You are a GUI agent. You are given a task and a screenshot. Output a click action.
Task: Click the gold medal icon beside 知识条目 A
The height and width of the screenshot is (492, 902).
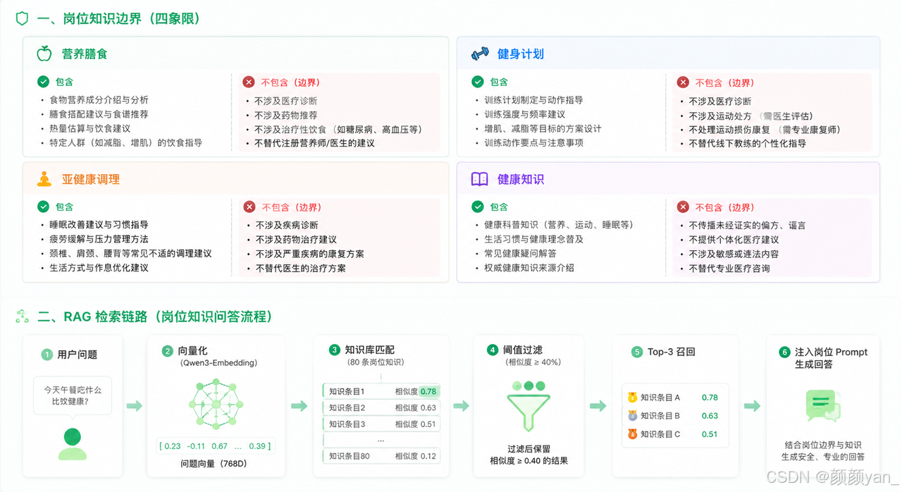tap(632, 398)
